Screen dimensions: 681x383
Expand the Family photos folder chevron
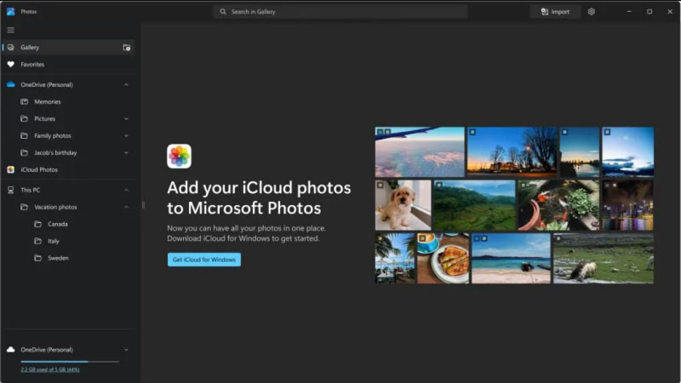click(x=126, y=136)
